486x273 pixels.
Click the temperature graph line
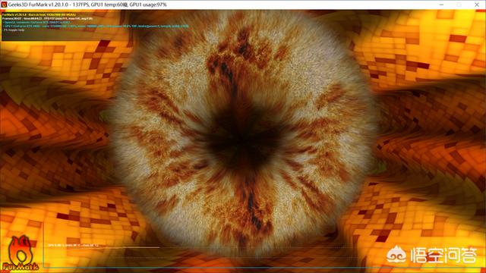tap(104, 248)
